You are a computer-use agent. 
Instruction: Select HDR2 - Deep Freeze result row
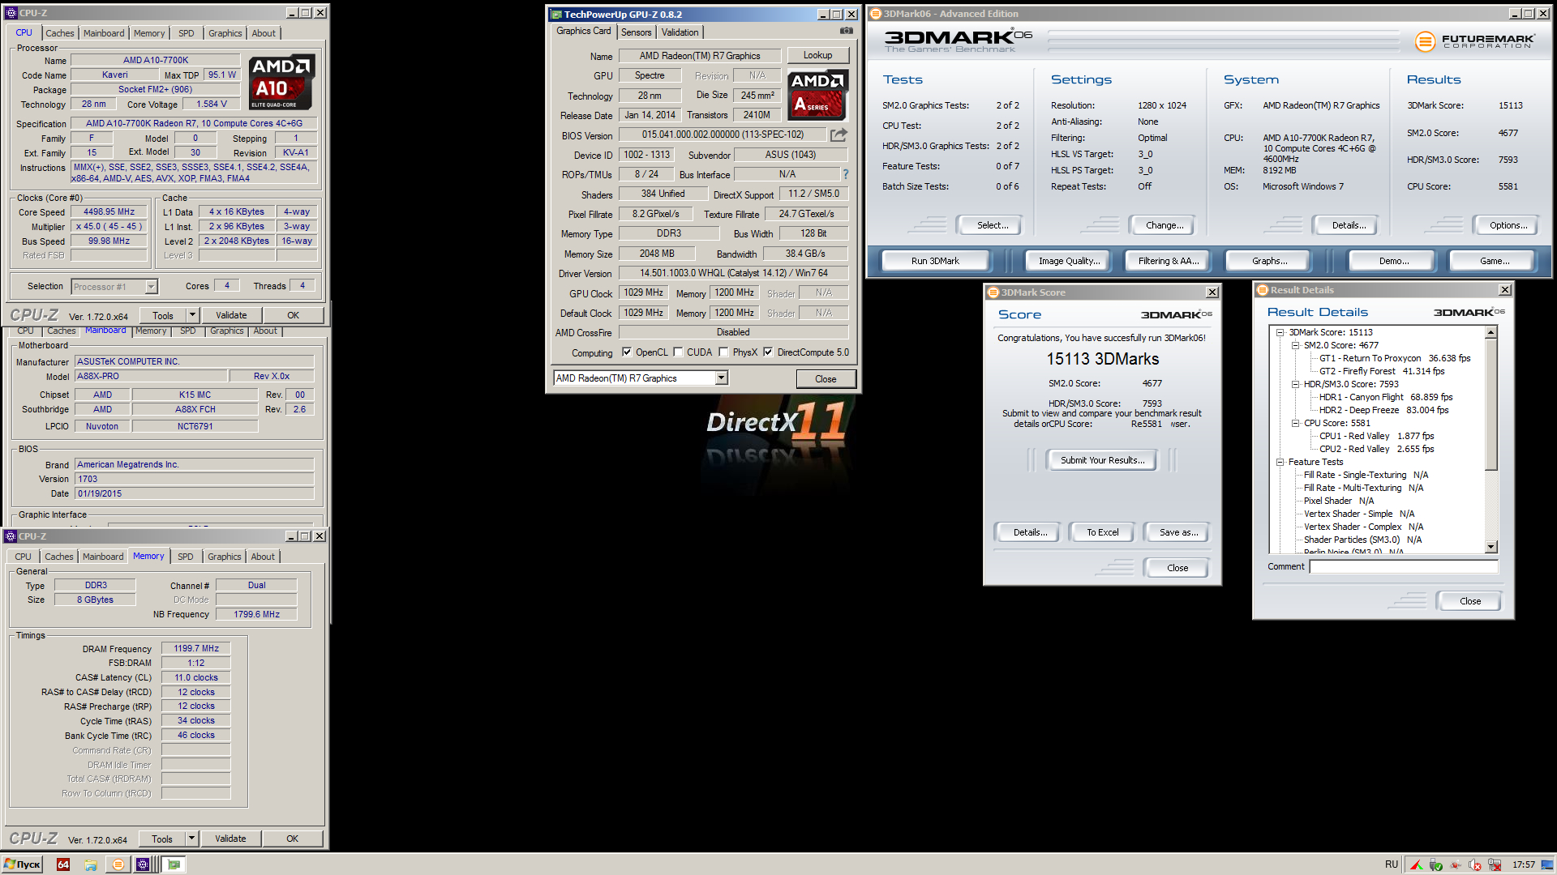[1383, 410]
